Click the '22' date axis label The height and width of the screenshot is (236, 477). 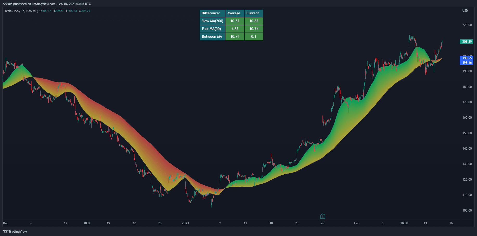tap(134, 223)
